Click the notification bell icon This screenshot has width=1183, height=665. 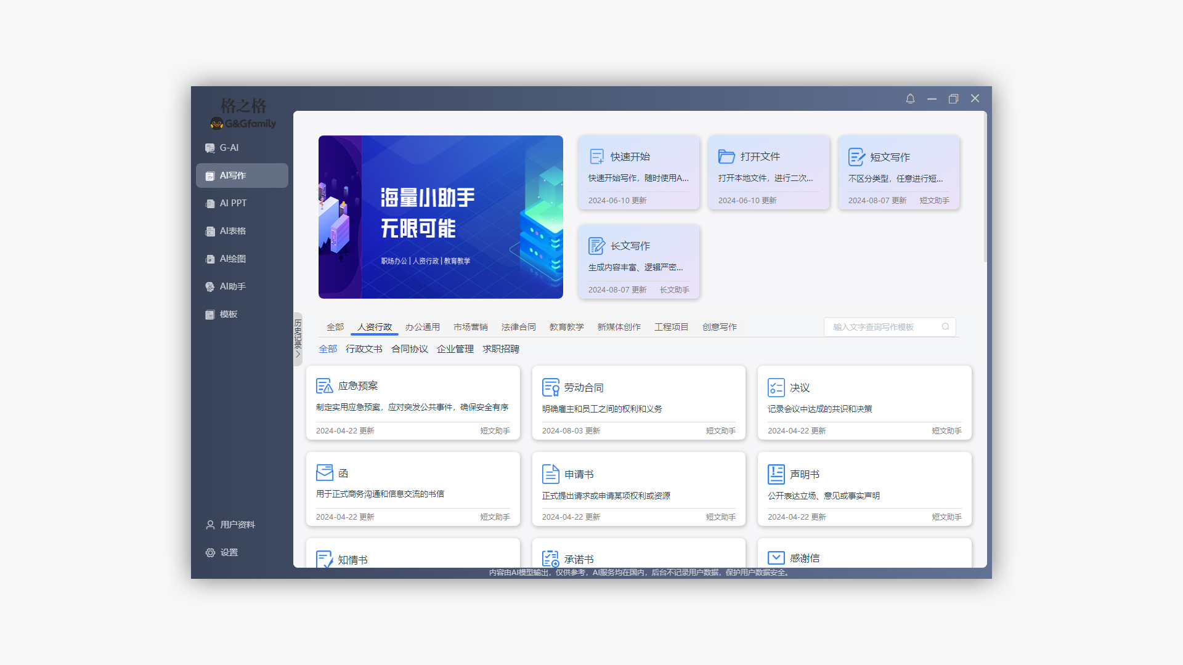(x=910, y=99)
